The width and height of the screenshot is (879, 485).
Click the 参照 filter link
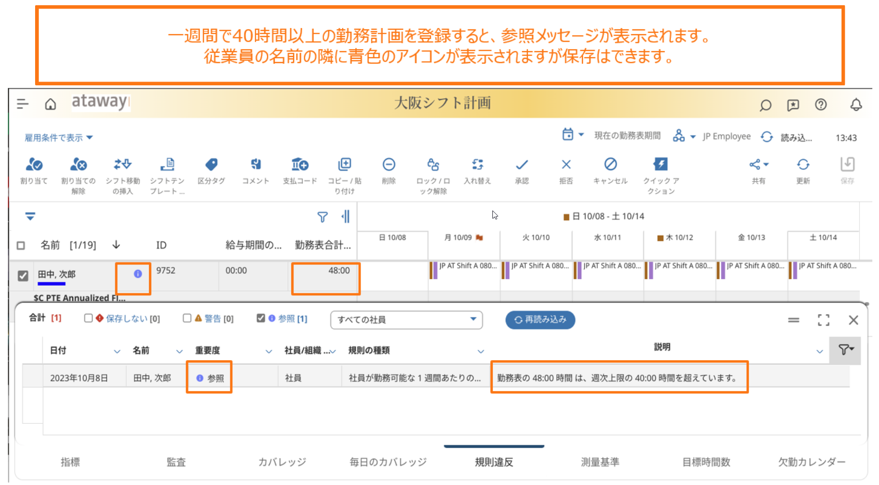(286, 319)
